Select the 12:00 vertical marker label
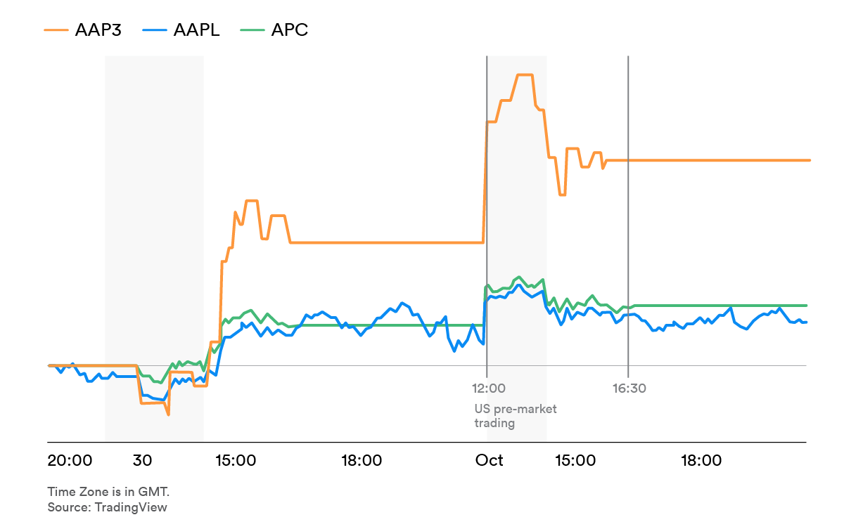Image resolution: width=844 pixels, height=529 pixels. coord(489,388)
